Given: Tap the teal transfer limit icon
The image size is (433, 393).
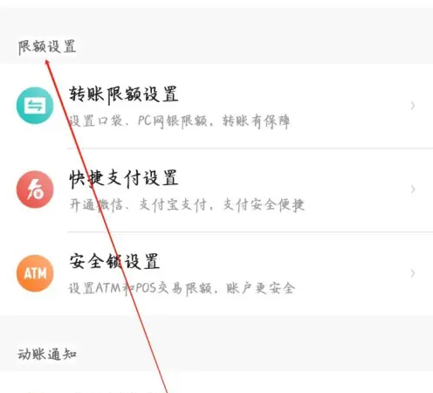Looking at the screenshot, I should [35, 106].
